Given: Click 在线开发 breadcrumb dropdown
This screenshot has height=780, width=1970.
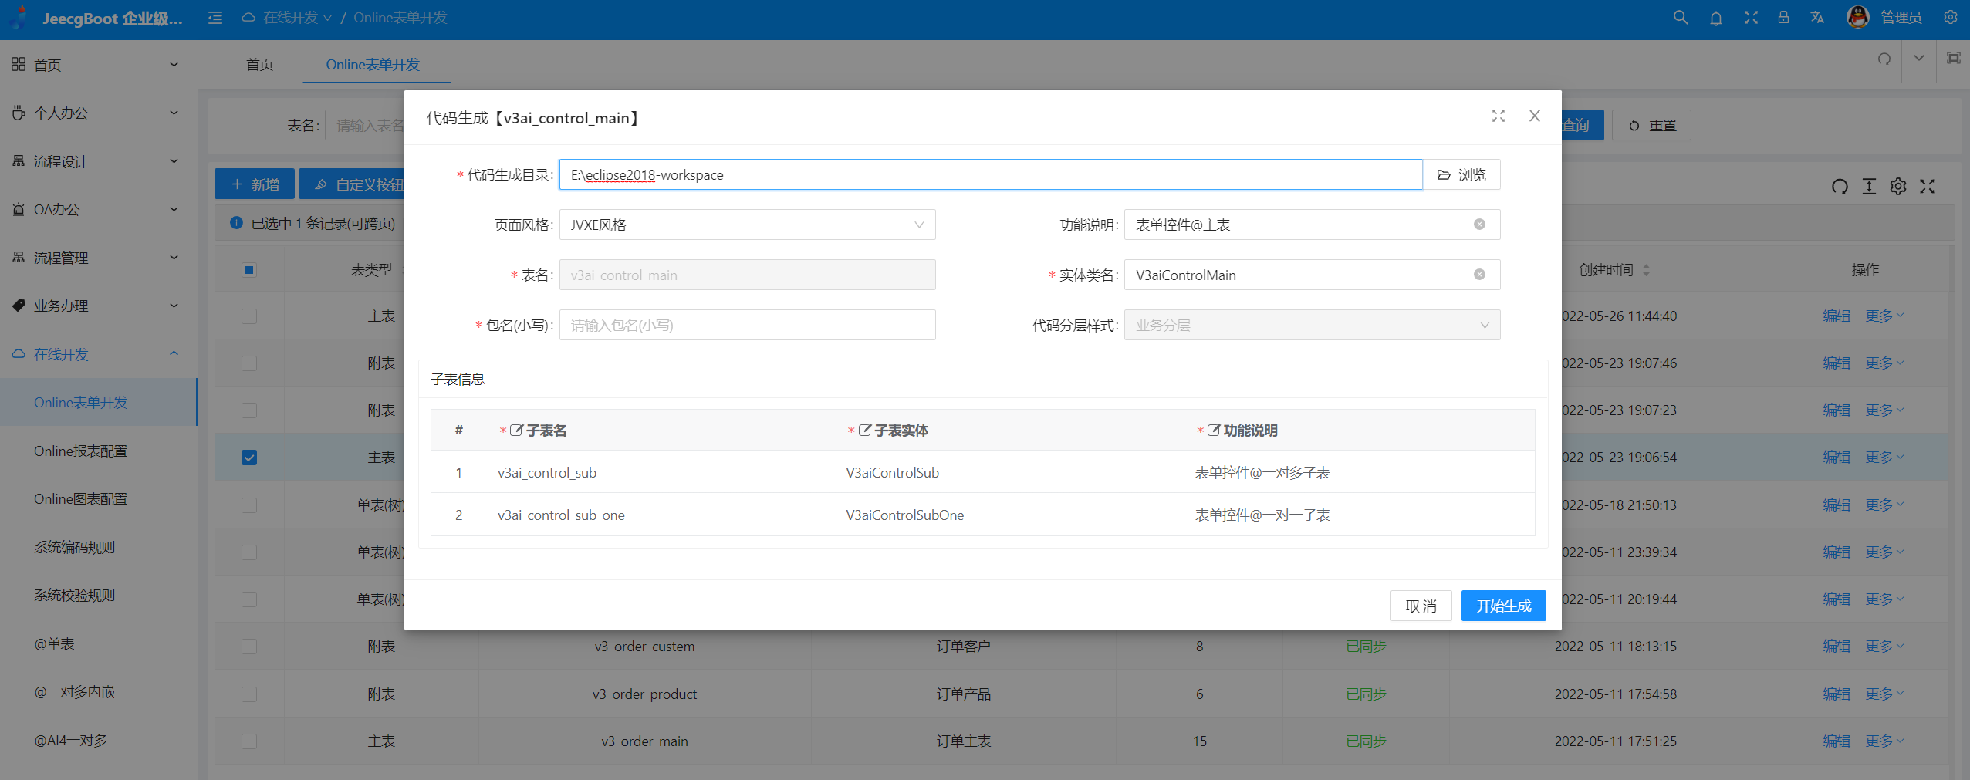Looking at the screenshot, I should pyautogui.click(x=288, y=18).
